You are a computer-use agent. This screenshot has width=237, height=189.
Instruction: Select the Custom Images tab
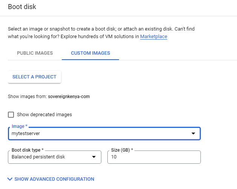(x=90, y=53)
